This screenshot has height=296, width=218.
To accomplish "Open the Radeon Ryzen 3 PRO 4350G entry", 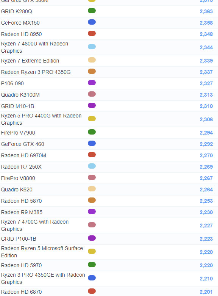I will (36, 72).
